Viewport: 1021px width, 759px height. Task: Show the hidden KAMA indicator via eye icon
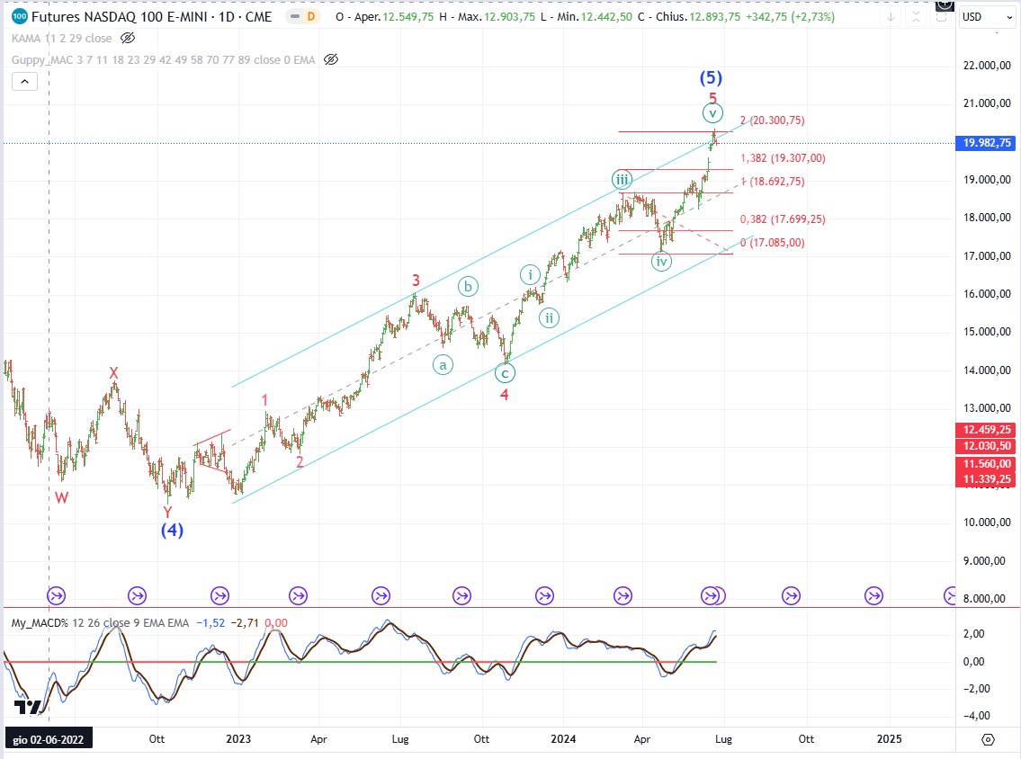(x=128, y=39)
